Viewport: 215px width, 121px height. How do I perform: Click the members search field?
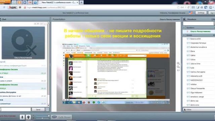[x=198, y=24]
